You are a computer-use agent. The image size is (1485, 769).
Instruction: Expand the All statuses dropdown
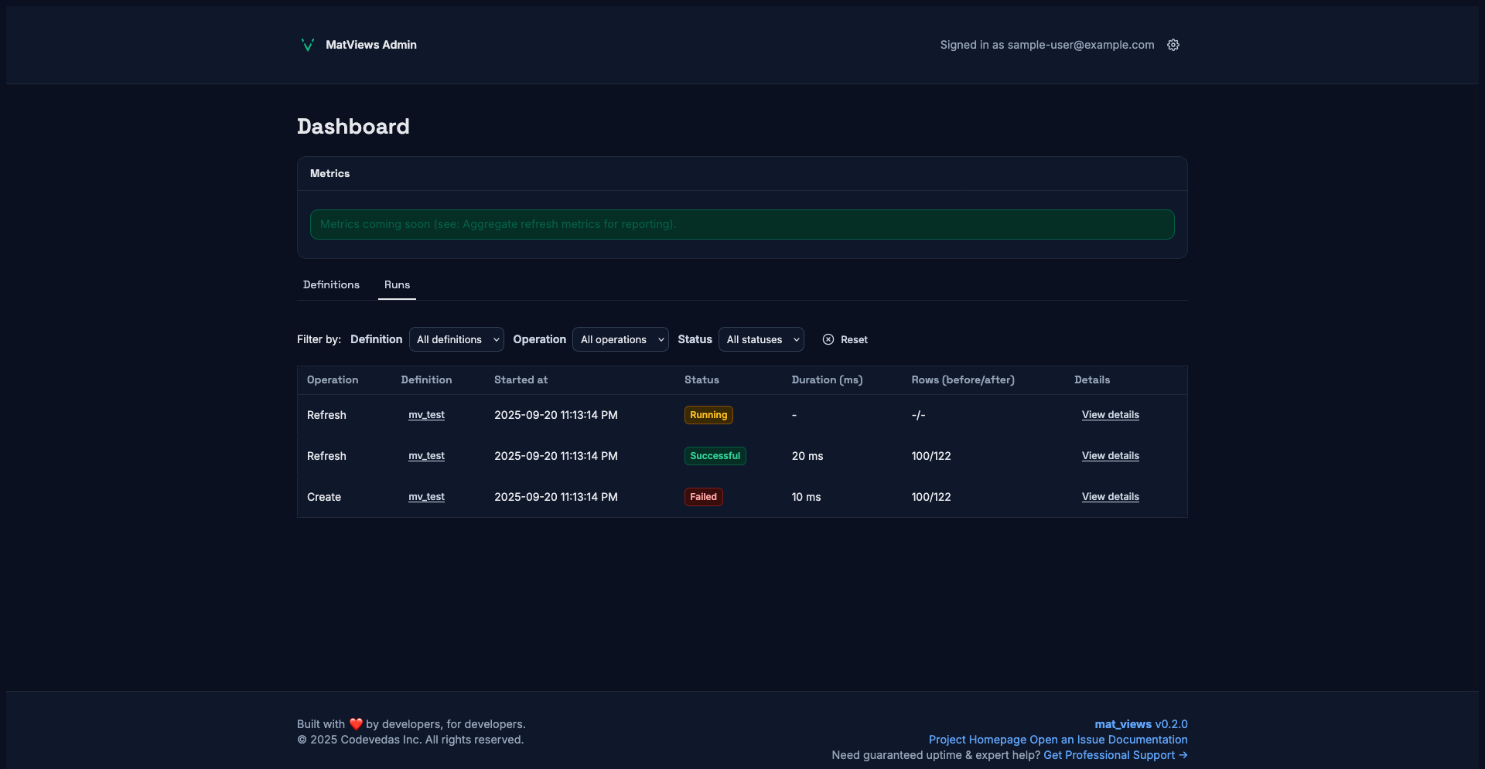(761, 339)
